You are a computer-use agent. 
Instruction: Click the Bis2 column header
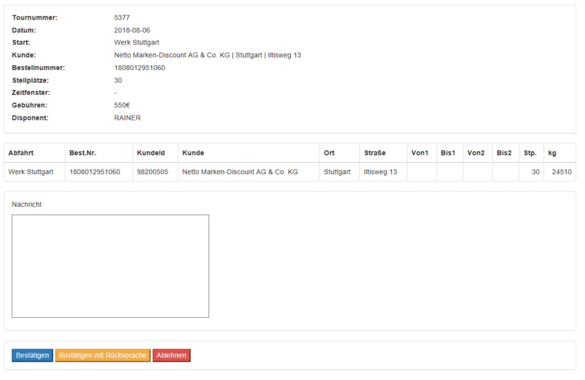504,153
